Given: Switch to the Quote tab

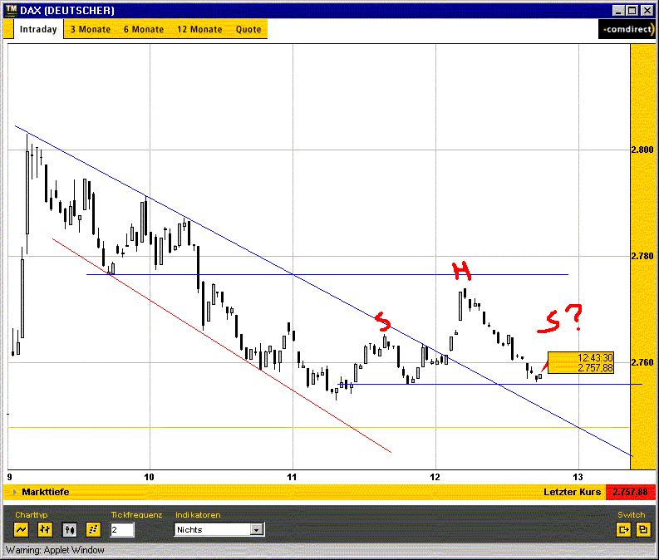Looking at the screenshot, I should tap(248, 29).
